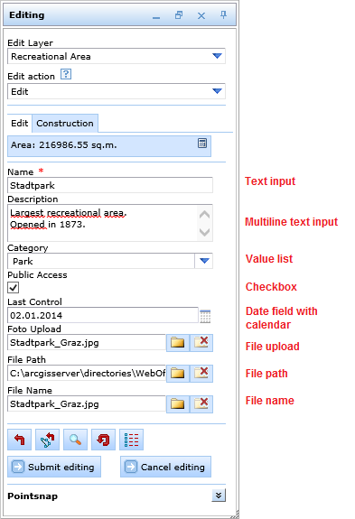This screenshot has height=519, width=355.
Task: Delete the File Name entry
Action: tap(201, 403)
